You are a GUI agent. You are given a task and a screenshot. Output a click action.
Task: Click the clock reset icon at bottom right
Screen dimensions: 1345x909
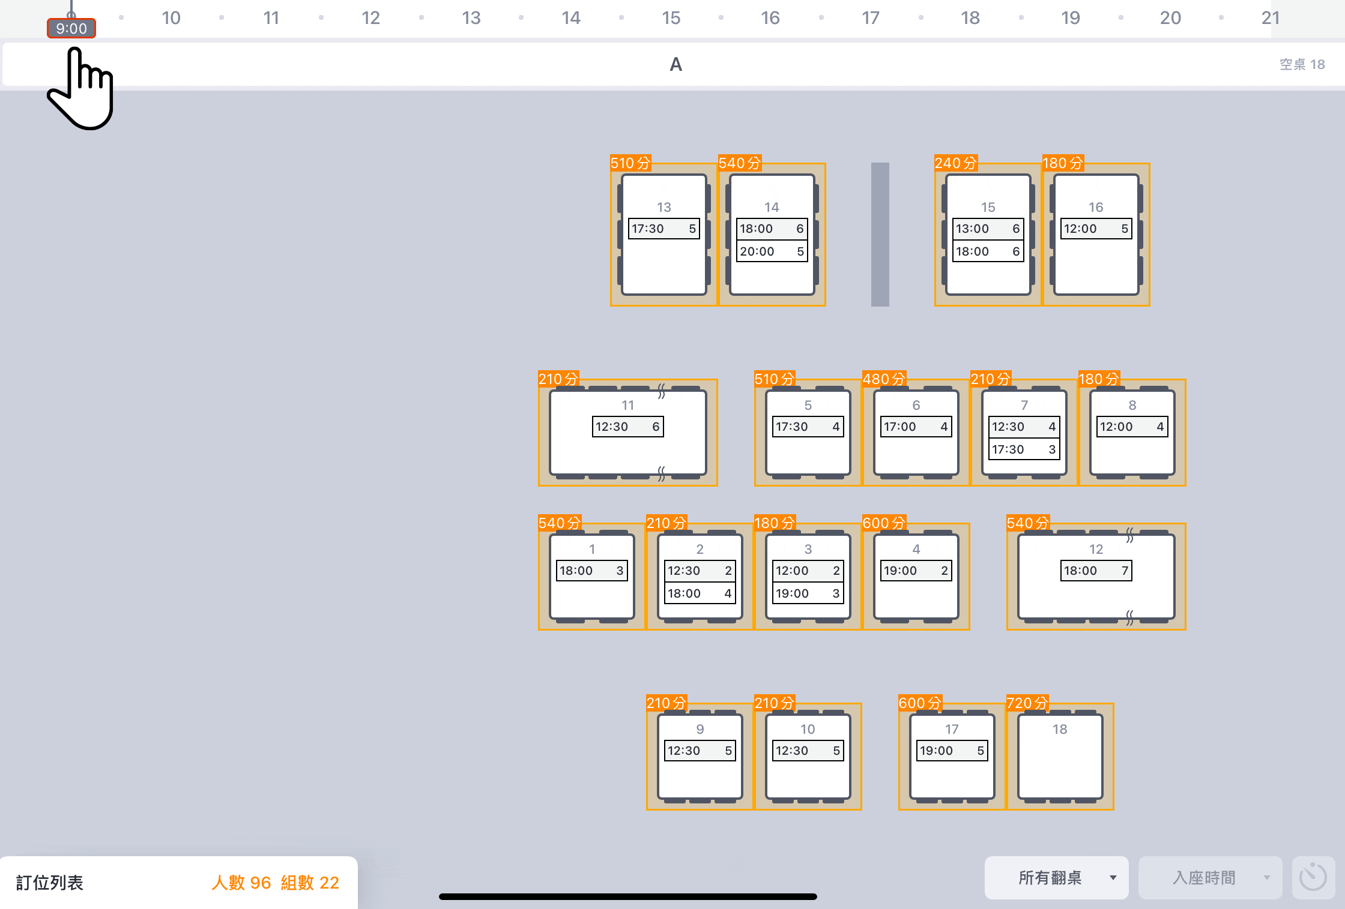1313,877
